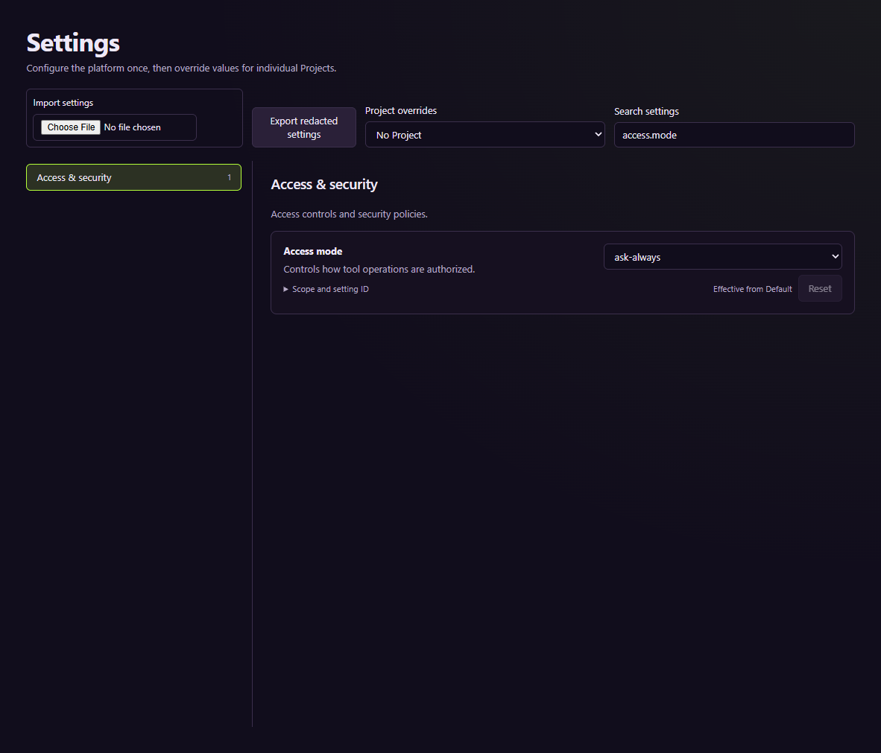Click the Choose File button
Screen dimensions: 881x753
tap(71, 127)
